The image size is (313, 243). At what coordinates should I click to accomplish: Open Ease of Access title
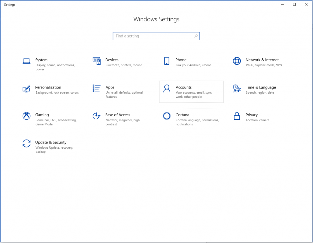(118, 115)
